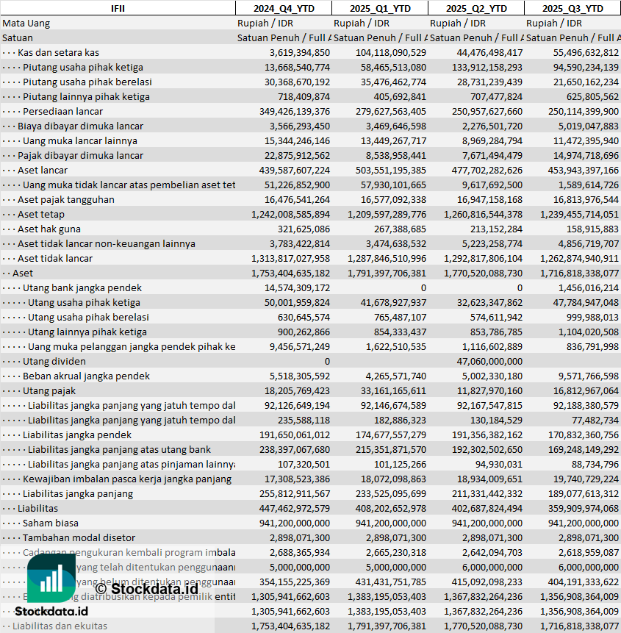This screenshot has height=633, width=621.
Task: Select Liabilitas dan ekuitas row label
Action: click(x=60, y=626)
